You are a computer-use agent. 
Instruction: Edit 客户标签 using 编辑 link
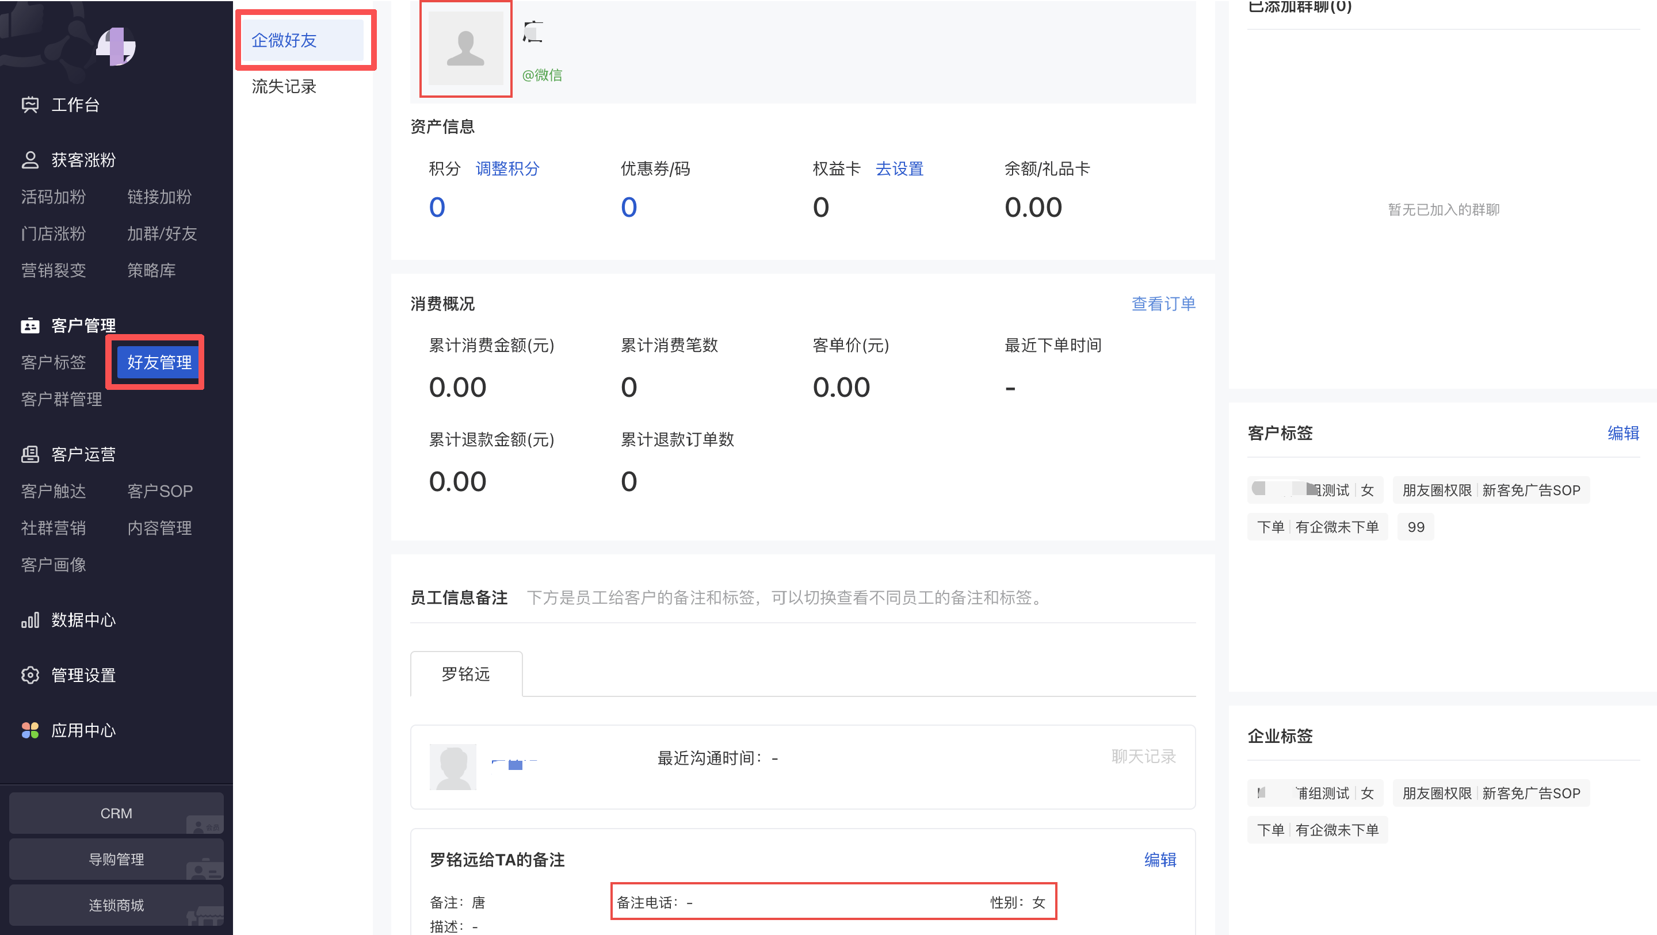1622,433
